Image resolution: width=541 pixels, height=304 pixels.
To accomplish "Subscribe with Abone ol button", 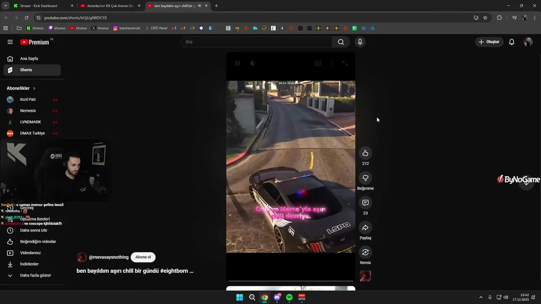I will [143, 257].
